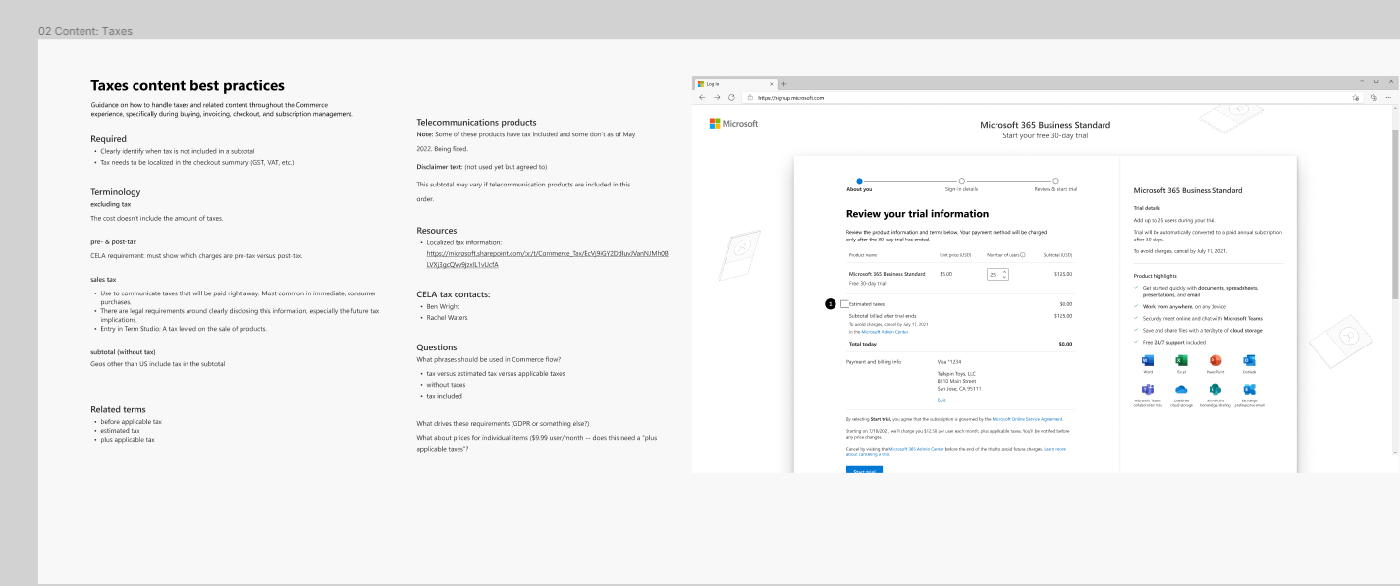This screenshot has height=586, width=1400.
Task: Click the Questions heading
Action: [x=437, y=347]
